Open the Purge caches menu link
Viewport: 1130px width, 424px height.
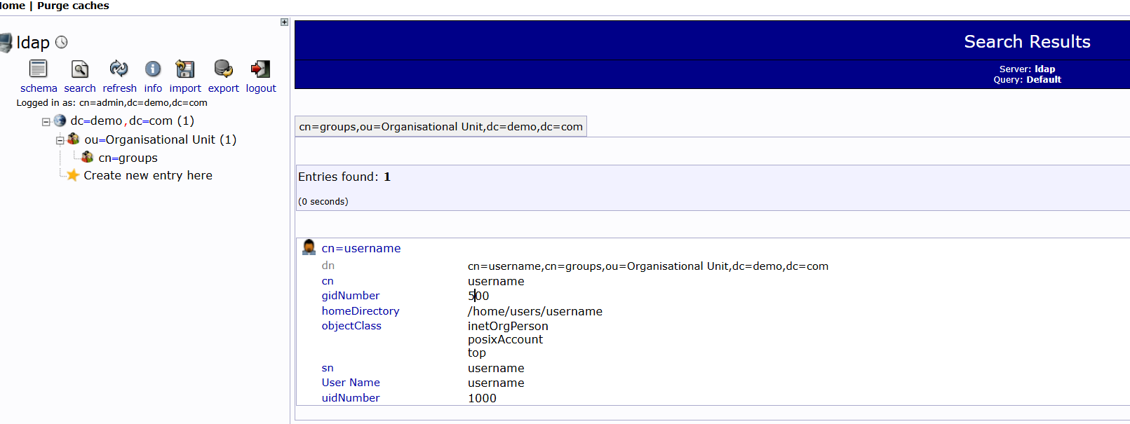pos(73,6)
